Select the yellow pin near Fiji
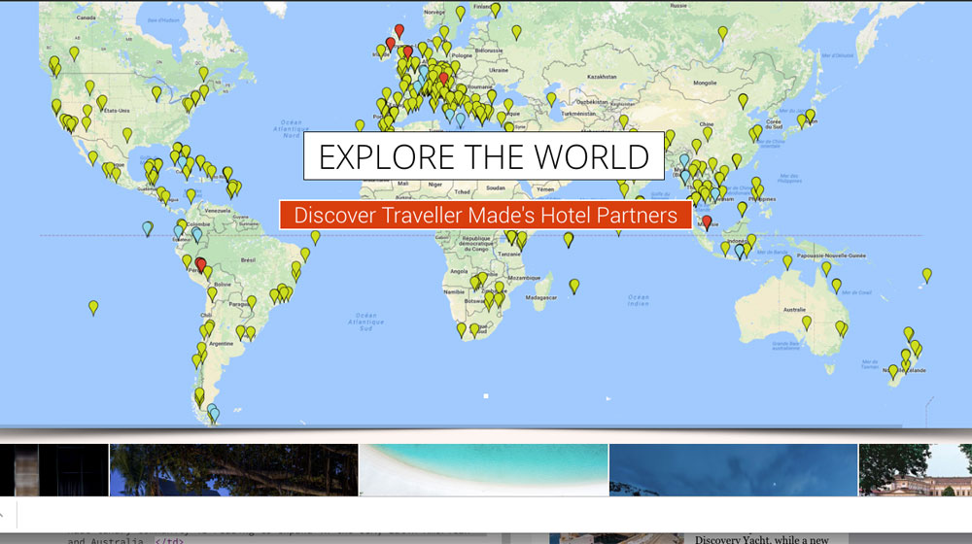This screenshot has width=972, height=544. [926, 275]
